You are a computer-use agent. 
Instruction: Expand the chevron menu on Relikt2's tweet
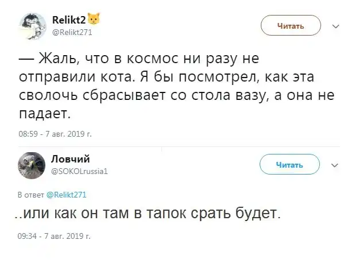point(337,25)
